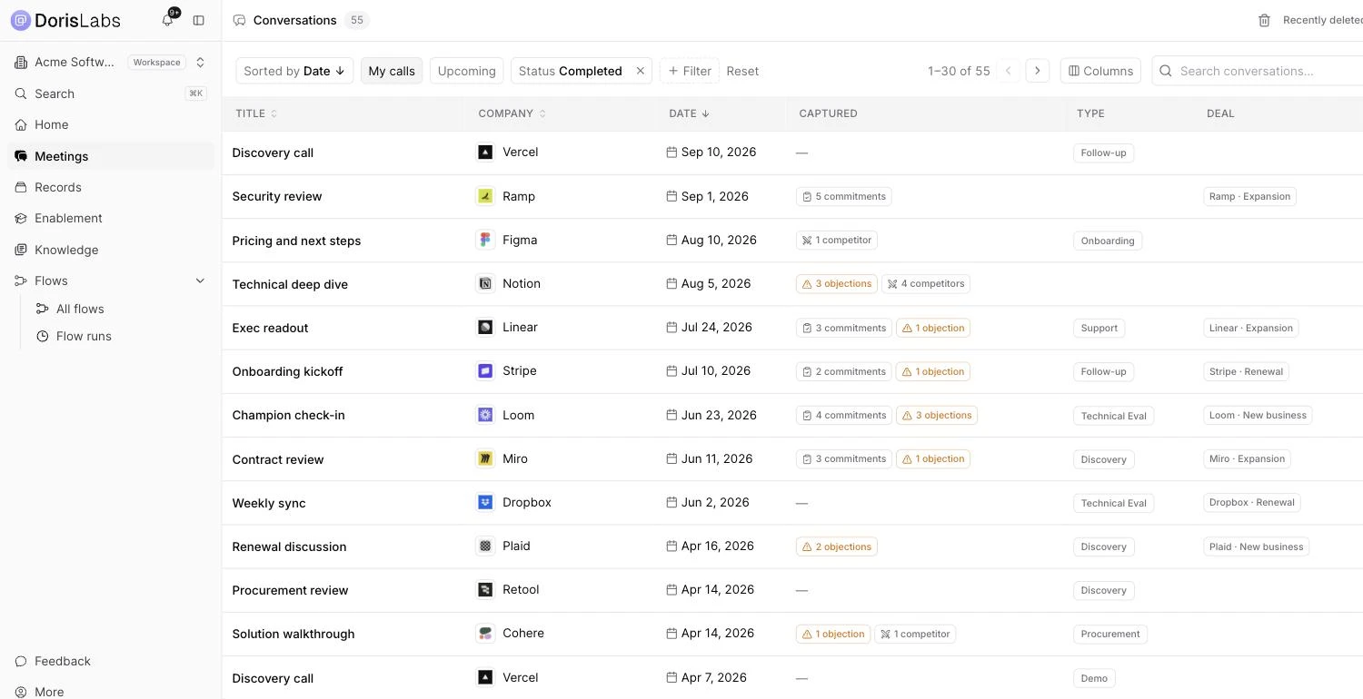Sort by the Date column header
1363x699 pixels.
pos(690,113)
